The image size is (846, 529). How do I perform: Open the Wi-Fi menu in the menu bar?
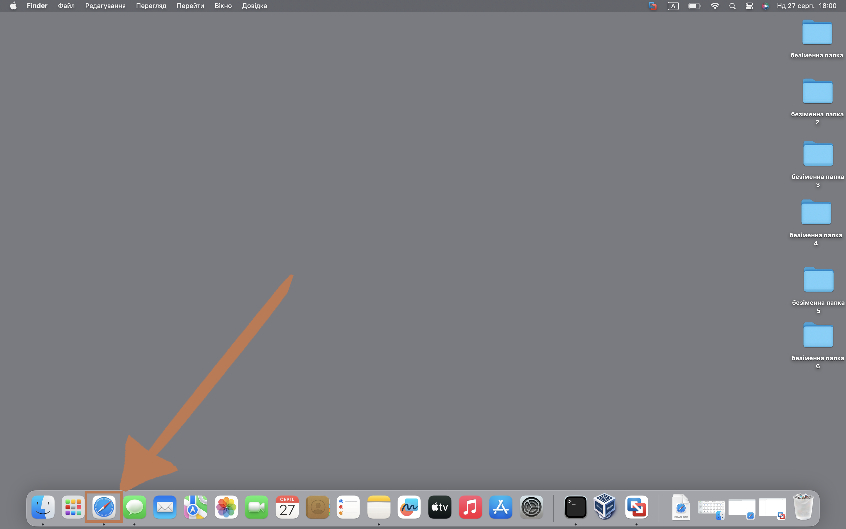tap(715, 6)
